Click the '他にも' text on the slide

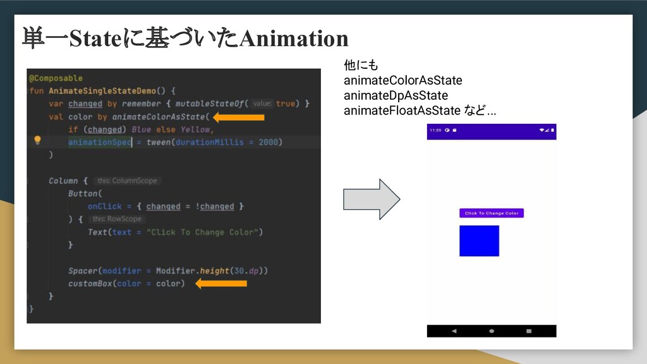tap(361, 65)
